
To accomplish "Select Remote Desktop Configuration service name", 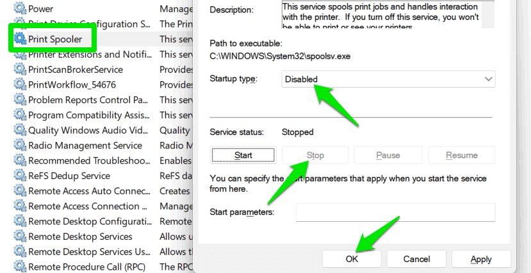I will point(90,222).
